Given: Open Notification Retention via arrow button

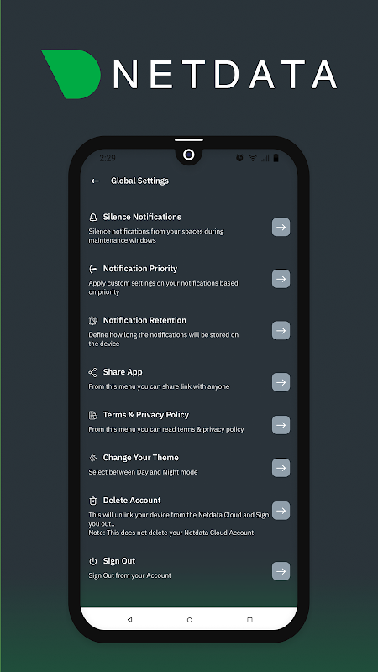Looking at the screenshot, I should [x=281, y=330].
